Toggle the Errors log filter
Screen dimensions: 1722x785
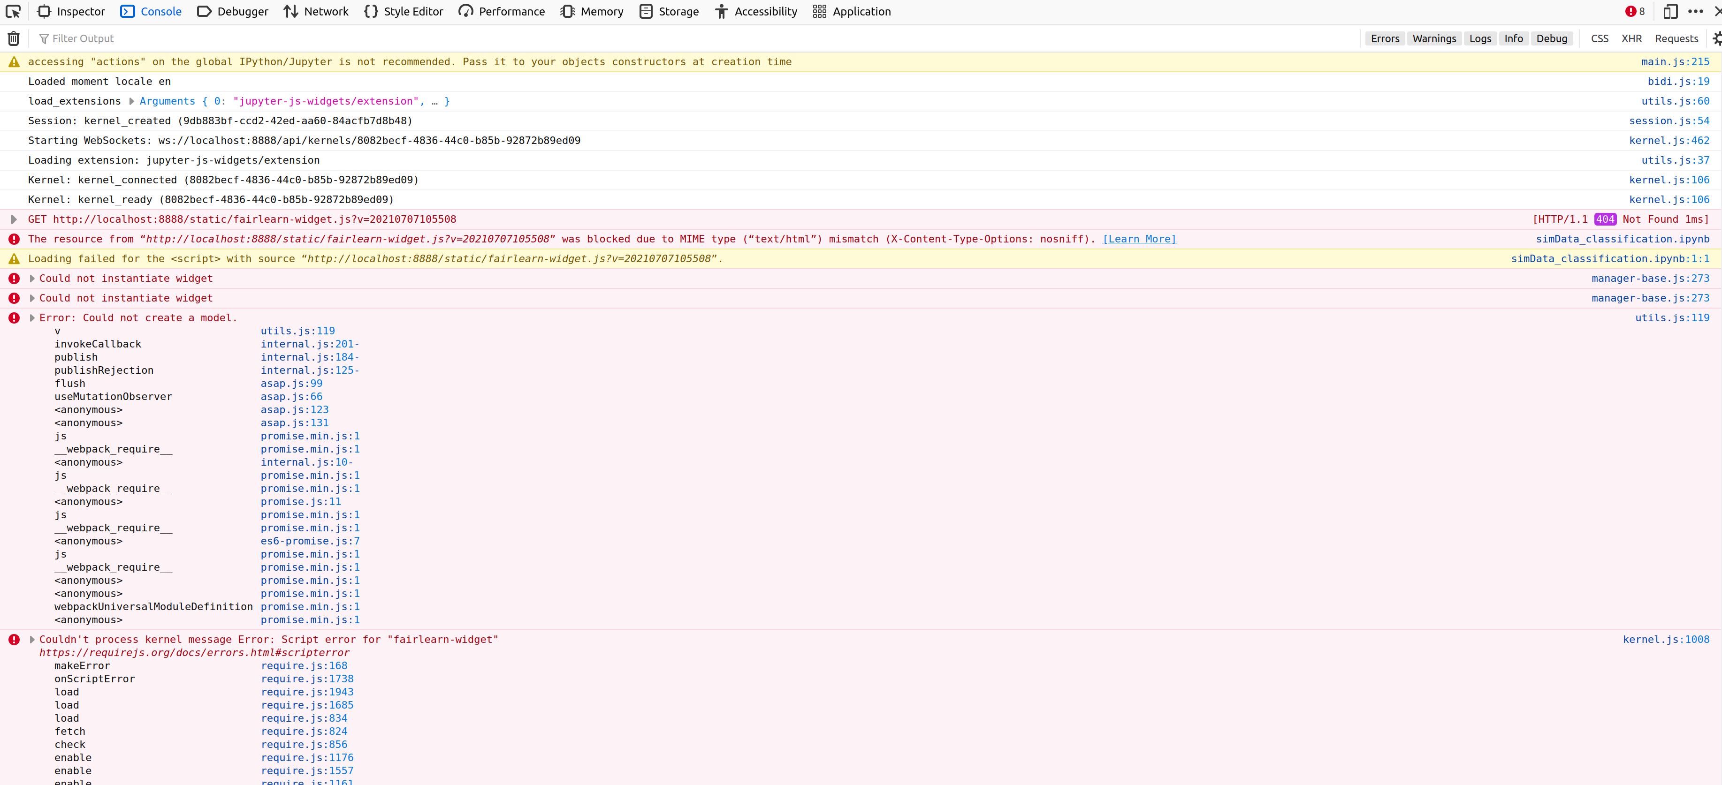[x=1385, y=38]
